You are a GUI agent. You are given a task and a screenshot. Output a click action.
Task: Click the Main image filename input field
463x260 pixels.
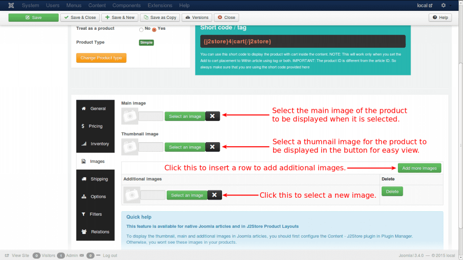pyautogui.click(x=151, y=116)
